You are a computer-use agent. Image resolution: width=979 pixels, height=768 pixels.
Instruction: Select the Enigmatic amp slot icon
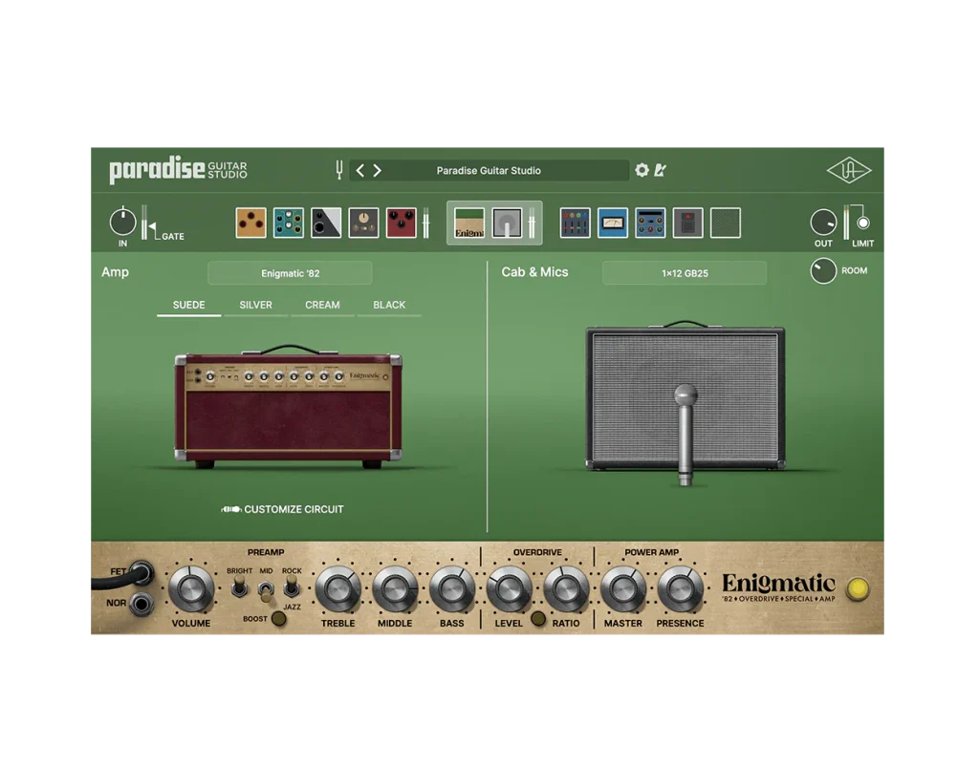click(x=468, y=222)
